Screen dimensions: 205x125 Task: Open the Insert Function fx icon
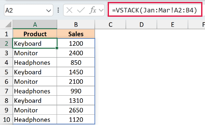(93, 10)
